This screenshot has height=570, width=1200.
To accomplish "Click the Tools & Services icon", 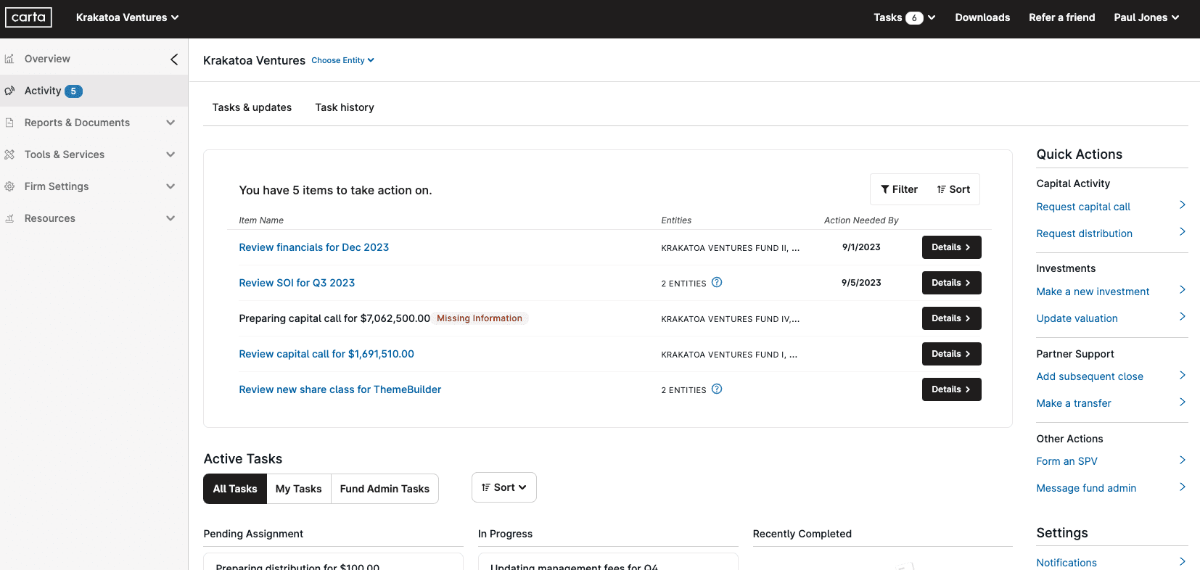I will pos(9,154).
